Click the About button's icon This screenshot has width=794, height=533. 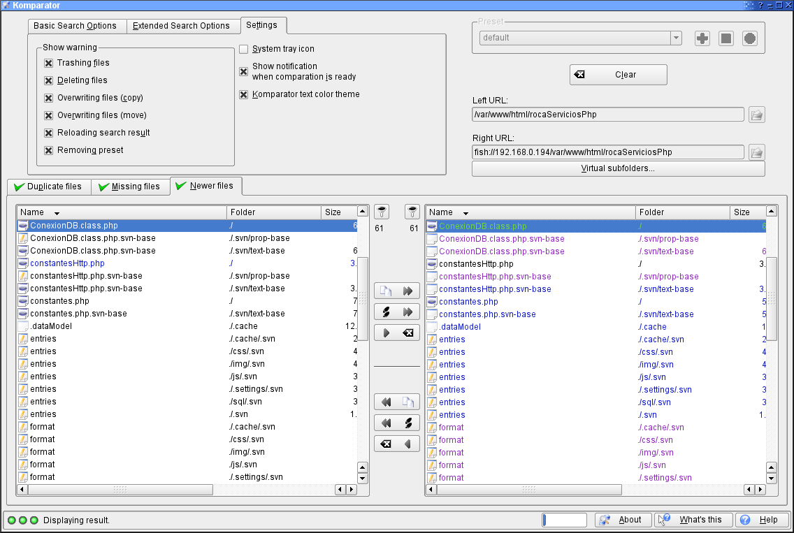(605, 520)
